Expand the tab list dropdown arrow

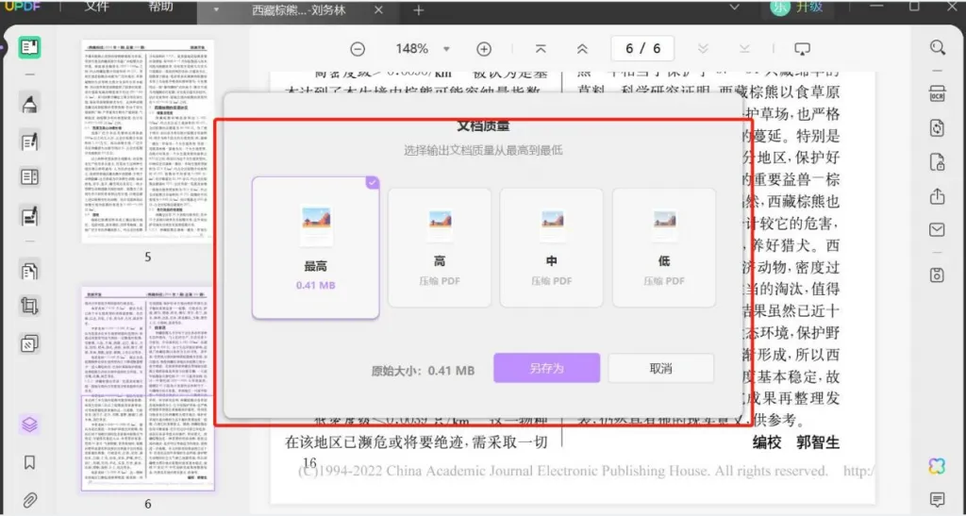734,8
